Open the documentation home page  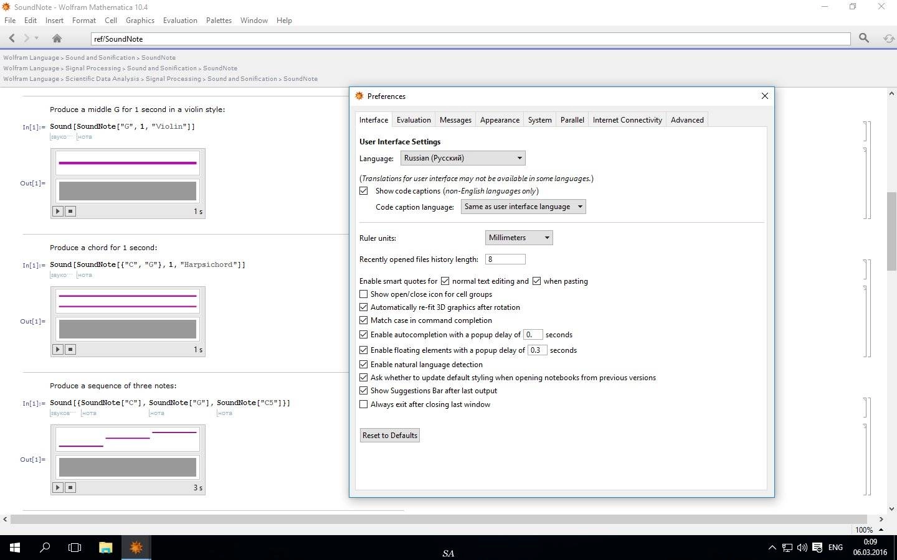pos(57,39)
